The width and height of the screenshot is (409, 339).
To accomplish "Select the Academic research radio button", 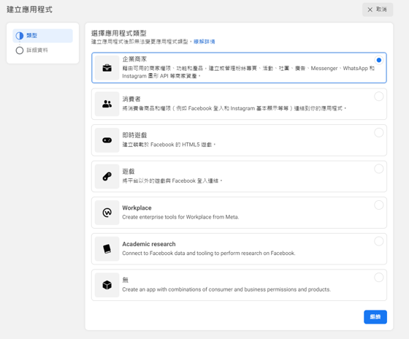I will click(x=379, y=241).
